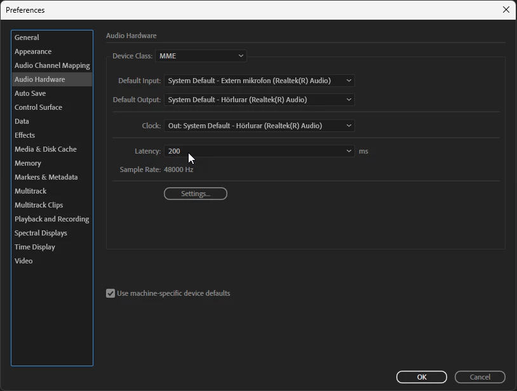Open Audio Channel Mapping preferences
The image size is (517, 391).
[52, 65]
